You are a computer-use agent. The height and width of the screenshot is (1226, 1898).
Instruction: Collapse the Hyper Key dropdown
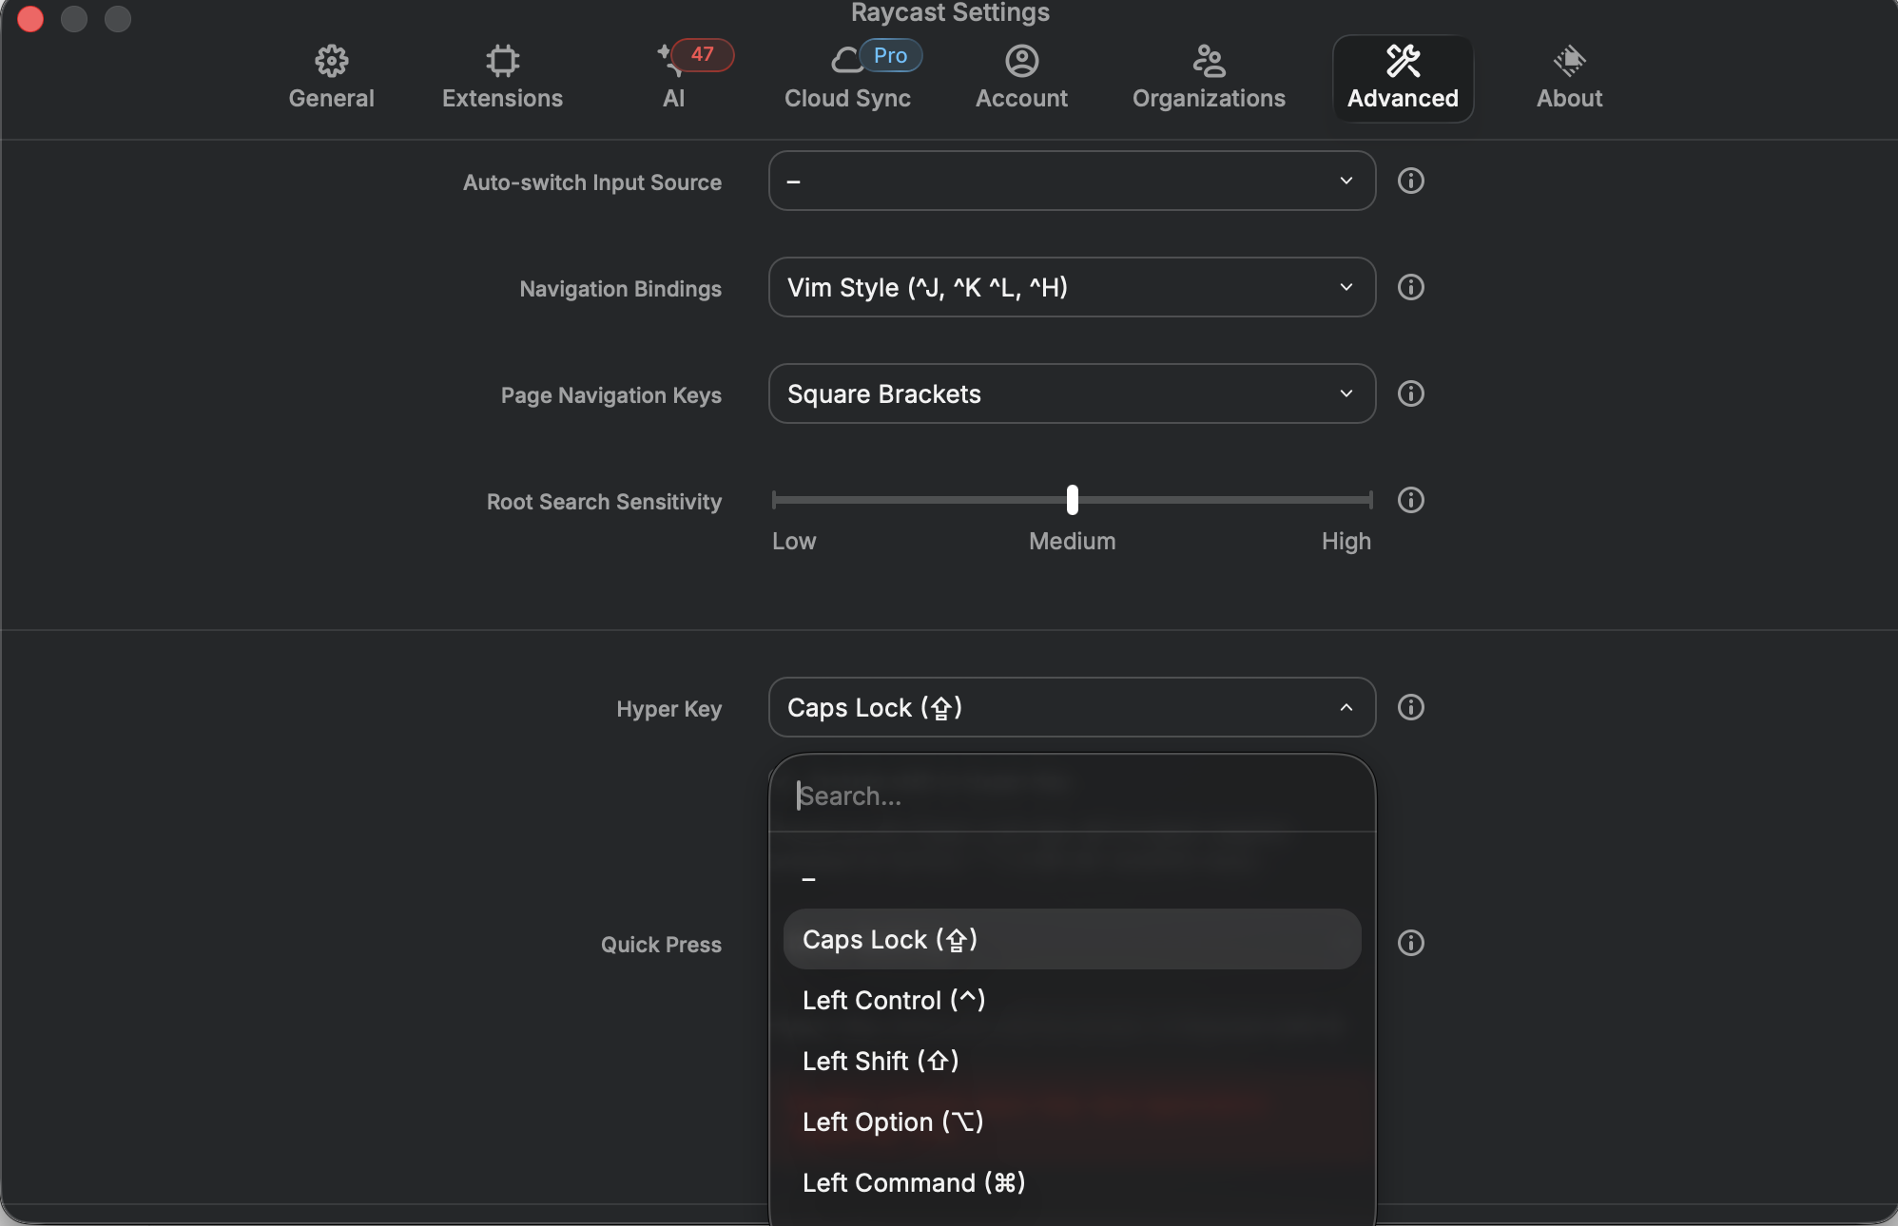(1072, 707)
